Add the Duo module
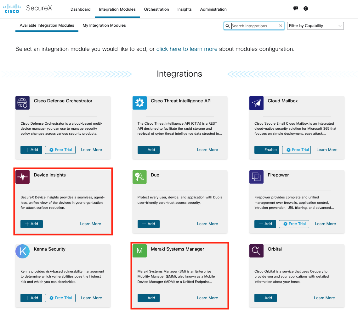Viewport: 358px width, 314px height. [x=148, y=224]
